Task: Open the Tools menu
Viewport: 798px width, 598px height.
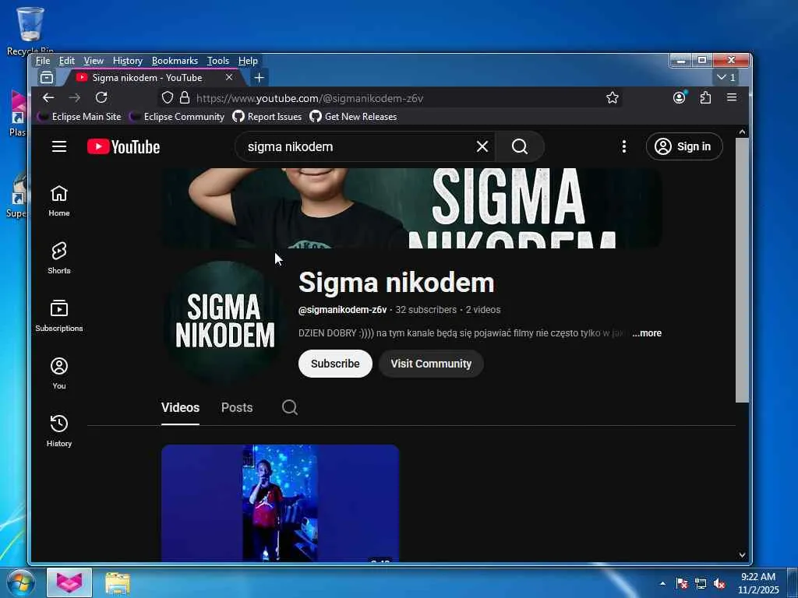Action: [218, 61]
